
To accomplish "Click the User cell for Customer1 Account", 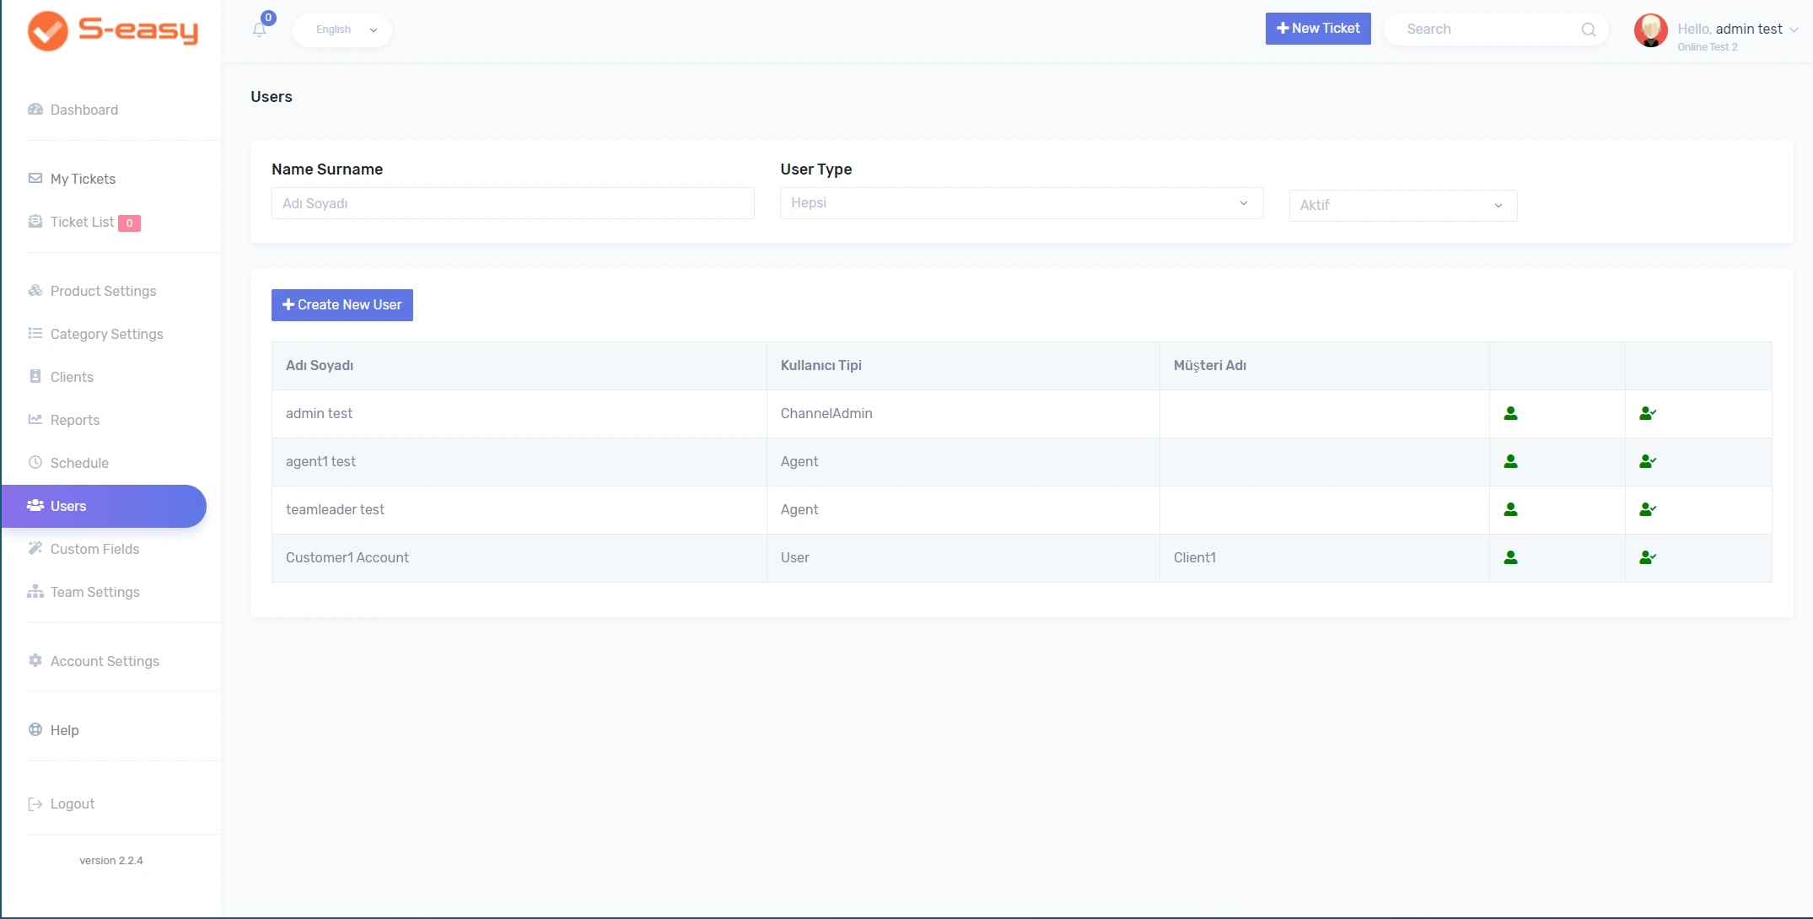I will [963, 557].
